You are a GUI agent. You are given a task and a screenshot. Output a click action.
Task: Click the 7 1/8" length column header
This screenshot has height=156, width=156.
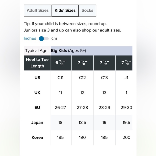coord(82,63)
